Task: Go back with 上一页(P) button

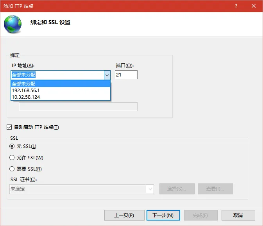Action: point(124,215)
